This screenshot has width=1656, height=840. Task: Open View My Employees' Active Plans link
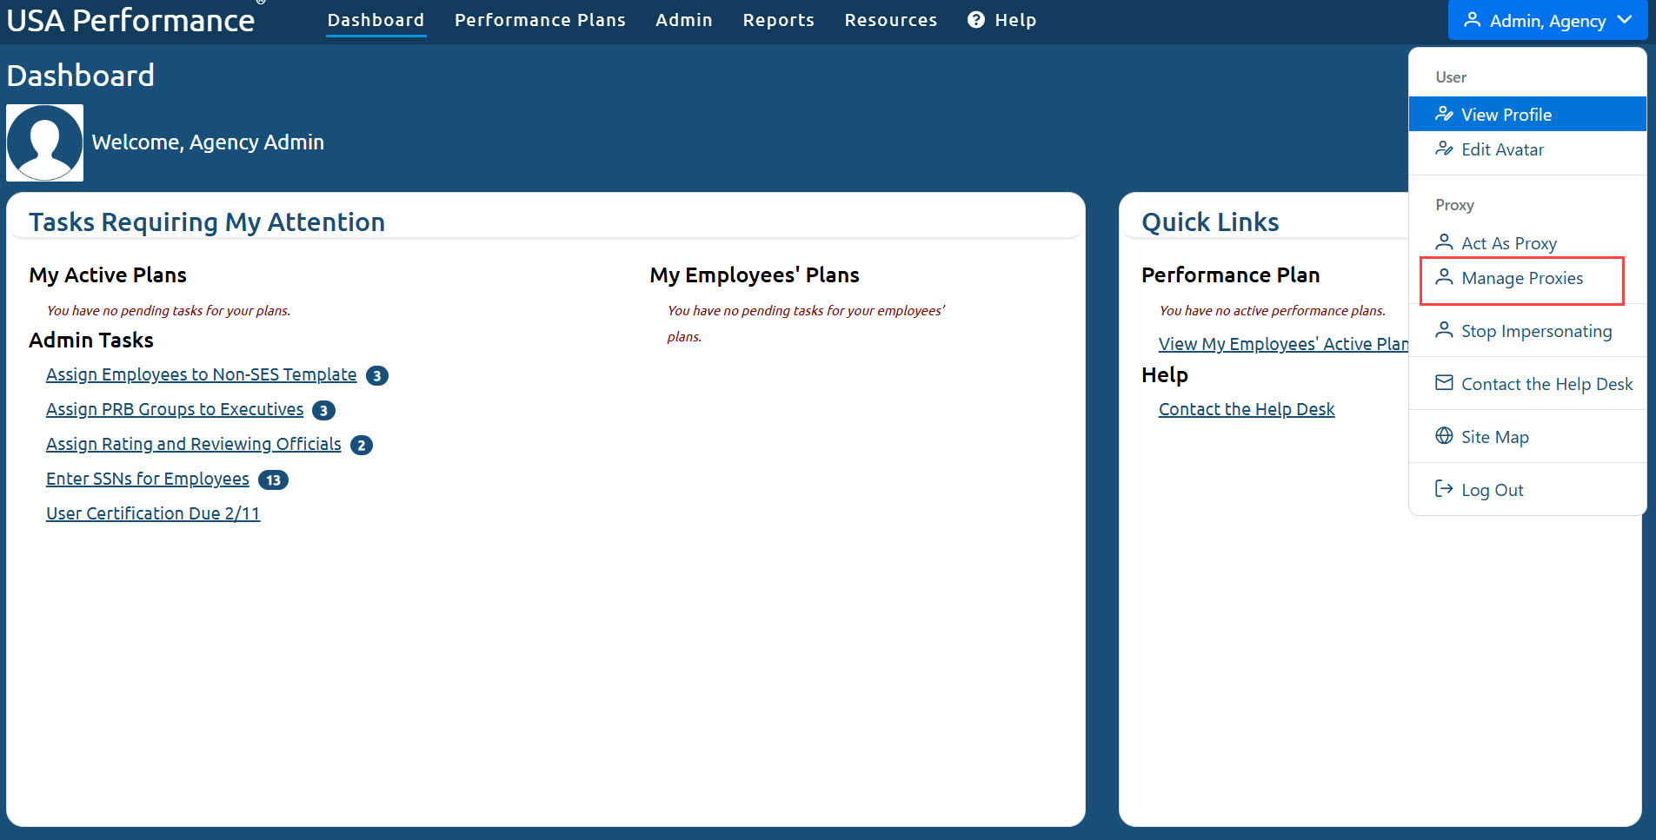click(x=1283, y=344)
